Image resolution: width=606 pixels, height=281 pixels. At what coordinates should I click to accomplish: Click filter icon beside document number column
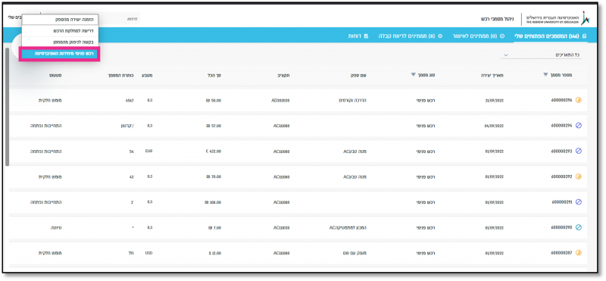[545, 74]
